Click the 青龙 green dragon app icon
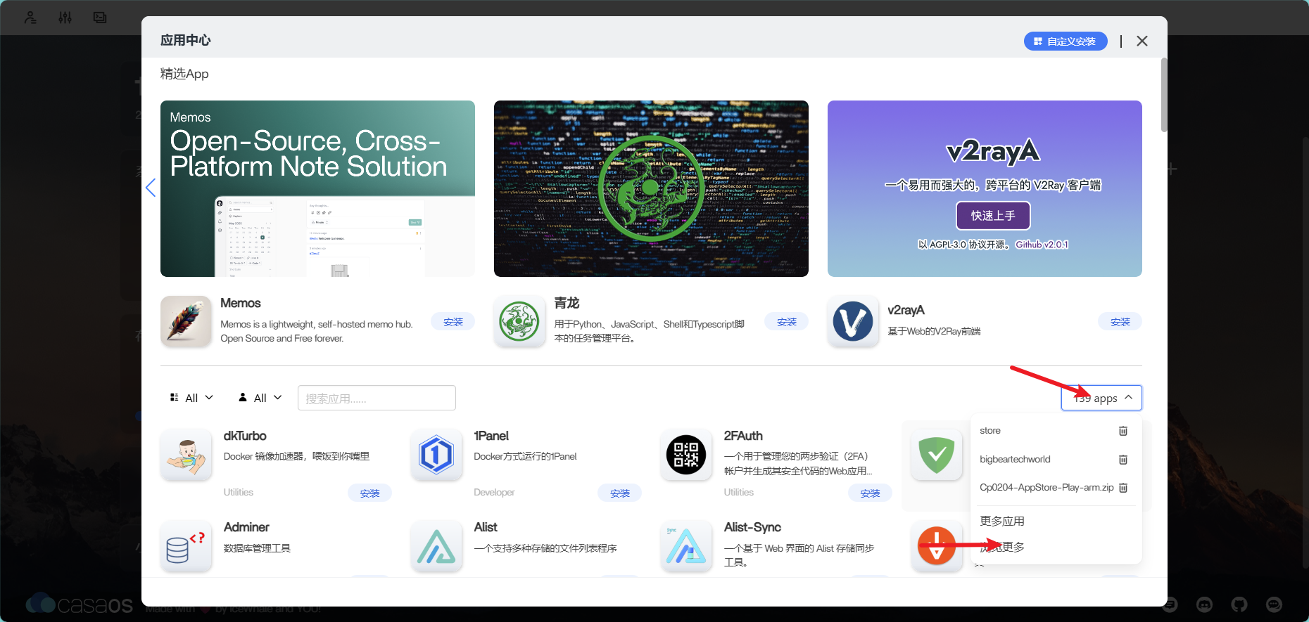 point(519,321)
